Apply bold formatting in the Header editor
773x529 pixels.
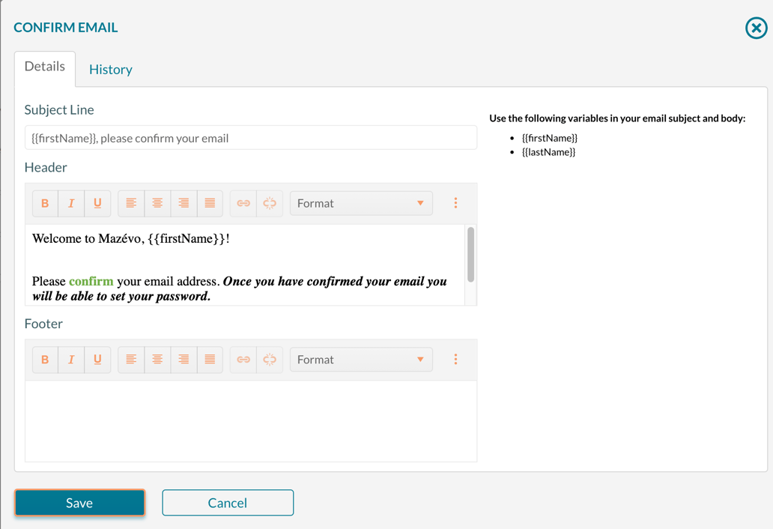[x=44, y=203]
